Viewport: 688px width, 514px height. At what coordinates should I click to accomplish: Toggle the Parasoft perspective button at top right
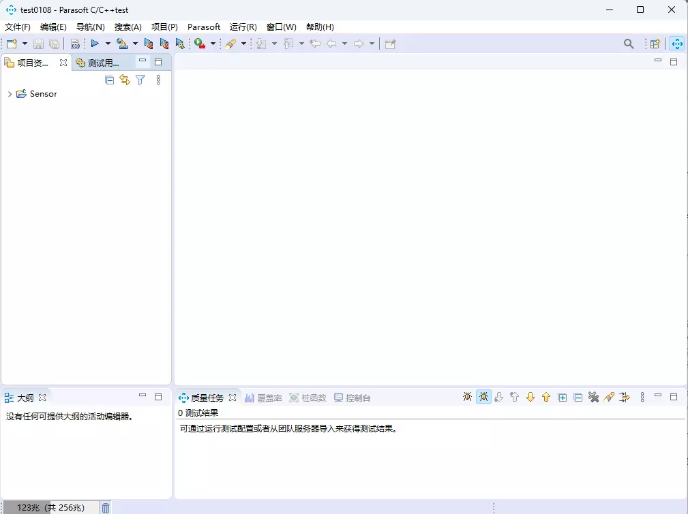pyautogui.click(x=676, y=44)
